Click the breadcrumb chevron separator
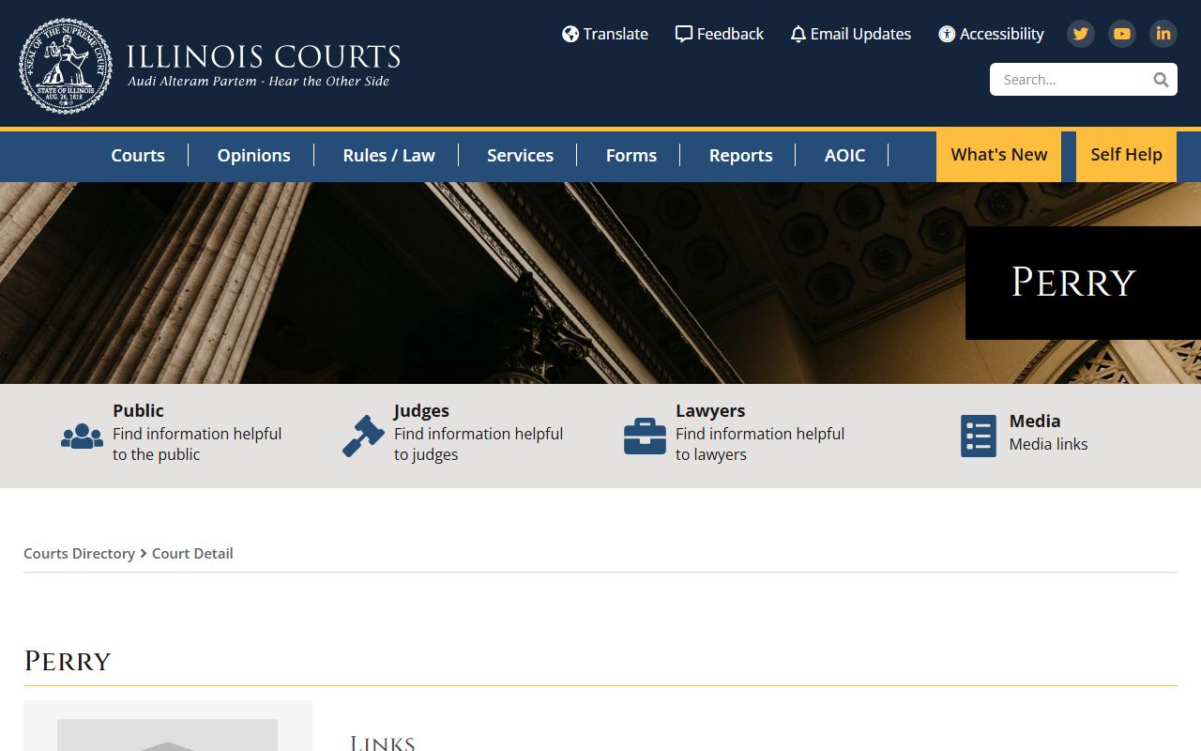 point(144,554)
